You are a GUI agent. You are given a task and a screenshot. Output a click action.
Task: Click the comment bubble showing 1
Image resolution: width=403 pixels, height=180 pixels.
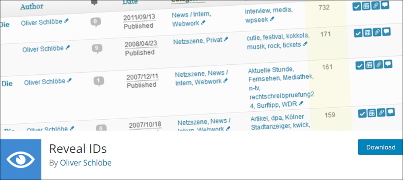tap(99, 82)
